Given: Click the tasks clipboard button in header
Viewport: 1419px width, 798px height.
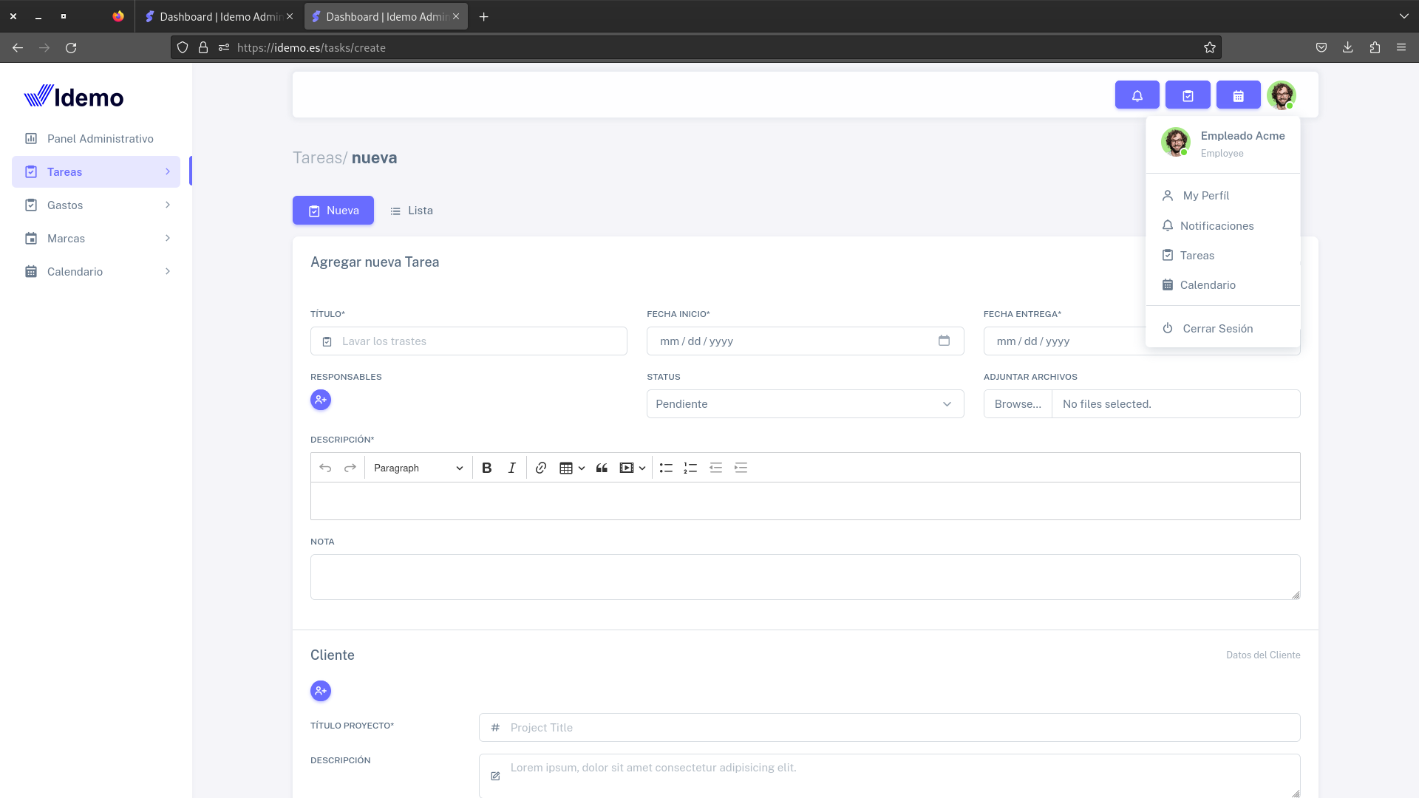Looking at the screenshot, I should tap(1188, 95).
